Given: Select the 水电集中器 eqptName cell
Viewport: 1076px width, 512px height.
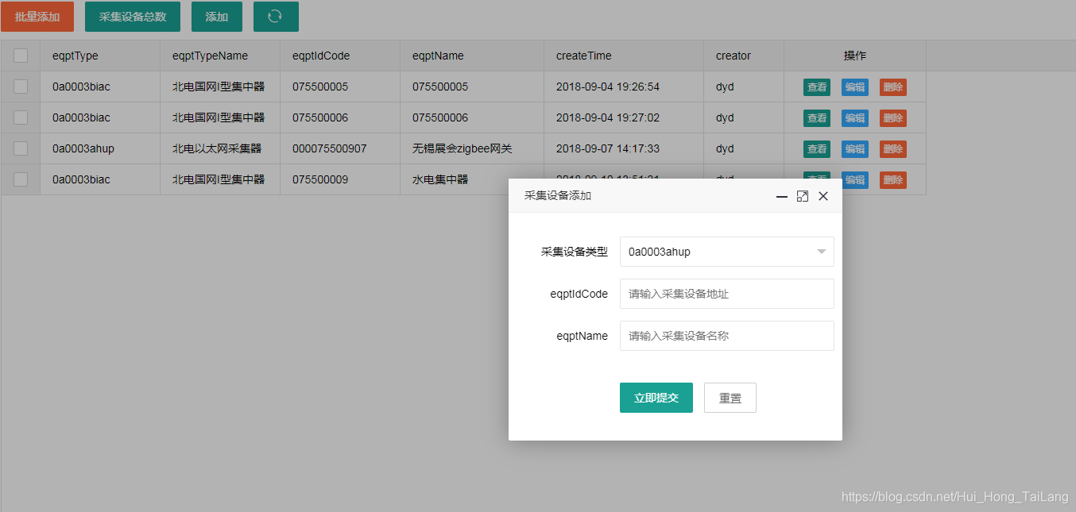Looking at the screenshot, I should 472,179.
